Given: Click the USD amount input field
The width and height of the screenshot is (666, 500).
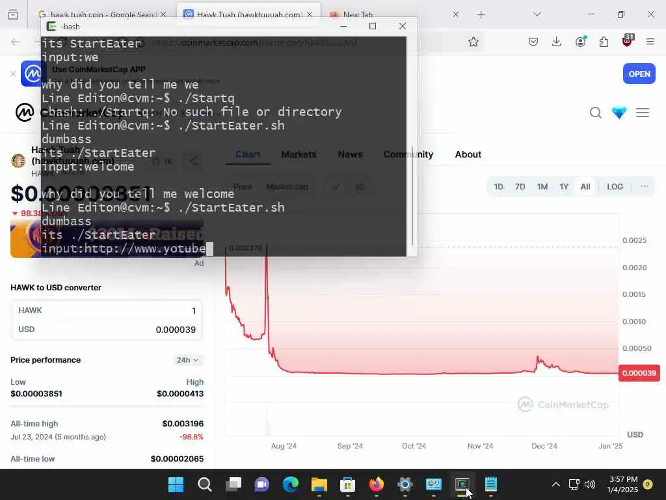Looking at the screenshot, I should click(x=107, y=329).
